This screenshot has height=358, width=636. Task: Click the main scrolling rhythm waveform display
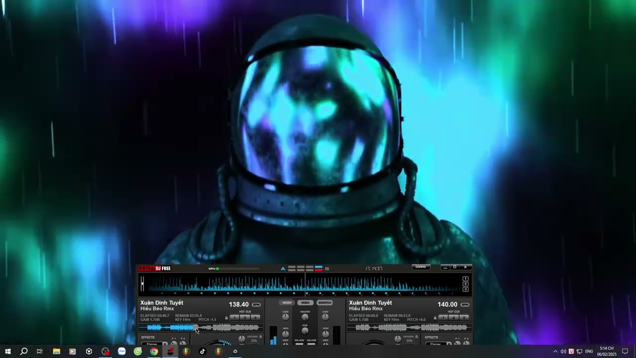click(x=304, y=284)
